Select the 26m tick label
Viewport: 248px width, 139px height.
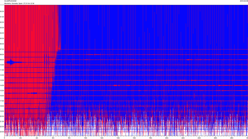point(215,138)
